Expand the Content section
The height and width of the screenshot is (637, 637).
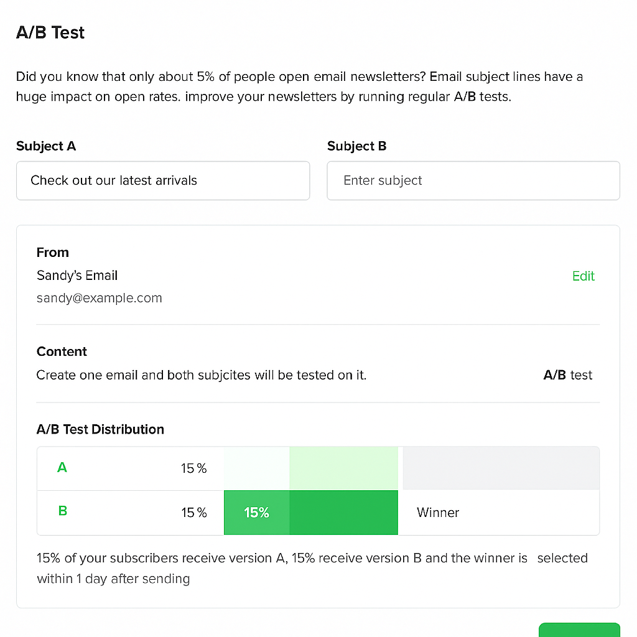[62, 351]
